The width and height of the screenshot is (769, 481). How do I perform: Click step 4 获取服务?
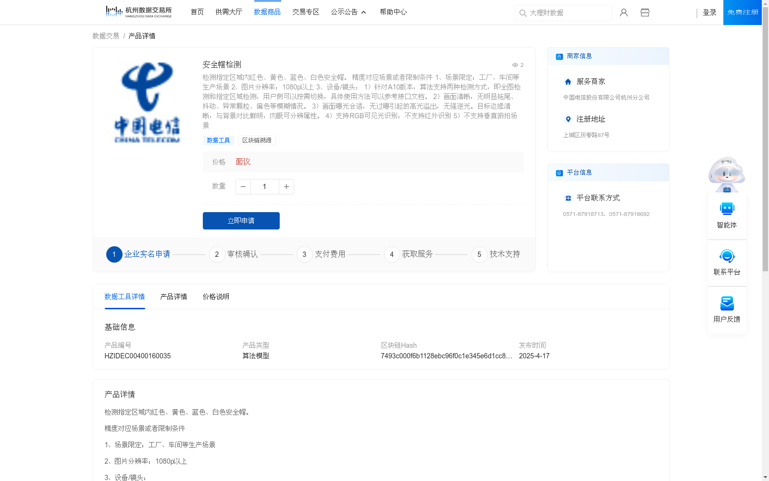coord(409,254)
